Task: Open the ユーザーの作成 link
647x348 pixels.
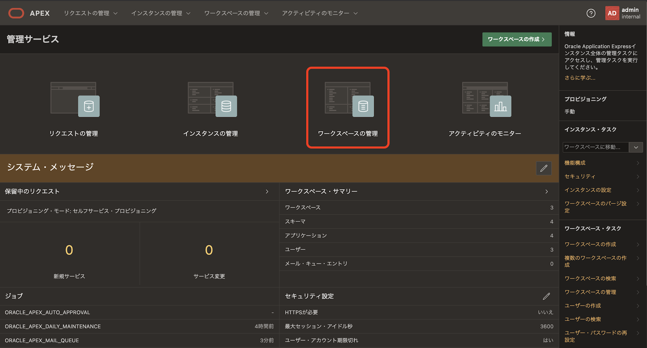Action: (x=583, y=306)
